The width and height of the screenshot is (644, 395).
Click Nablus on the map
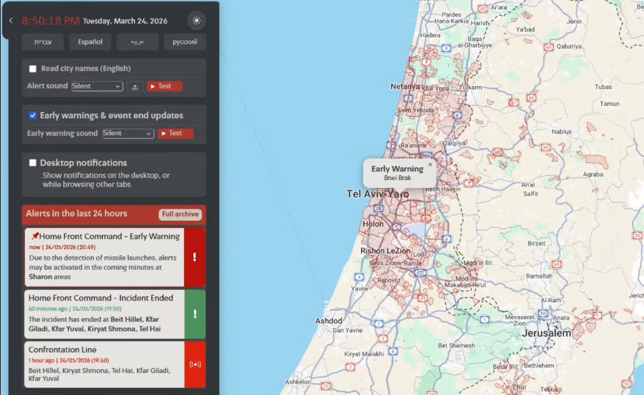click(561, 132)
